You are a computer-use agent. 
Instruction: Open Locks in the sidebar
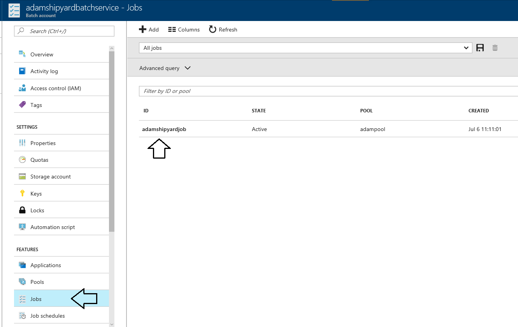(x=61, y=210)
